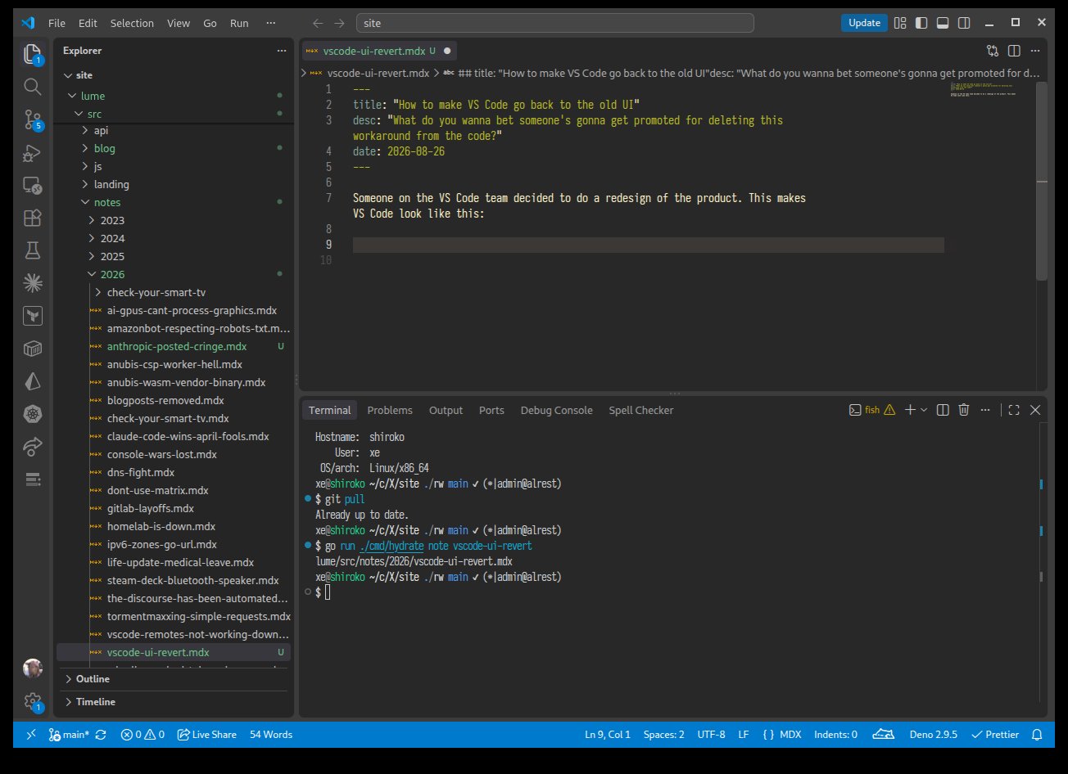Synchronize changes icon beside main*
This screenshot has height=774, width=1068.
[101, 735]
